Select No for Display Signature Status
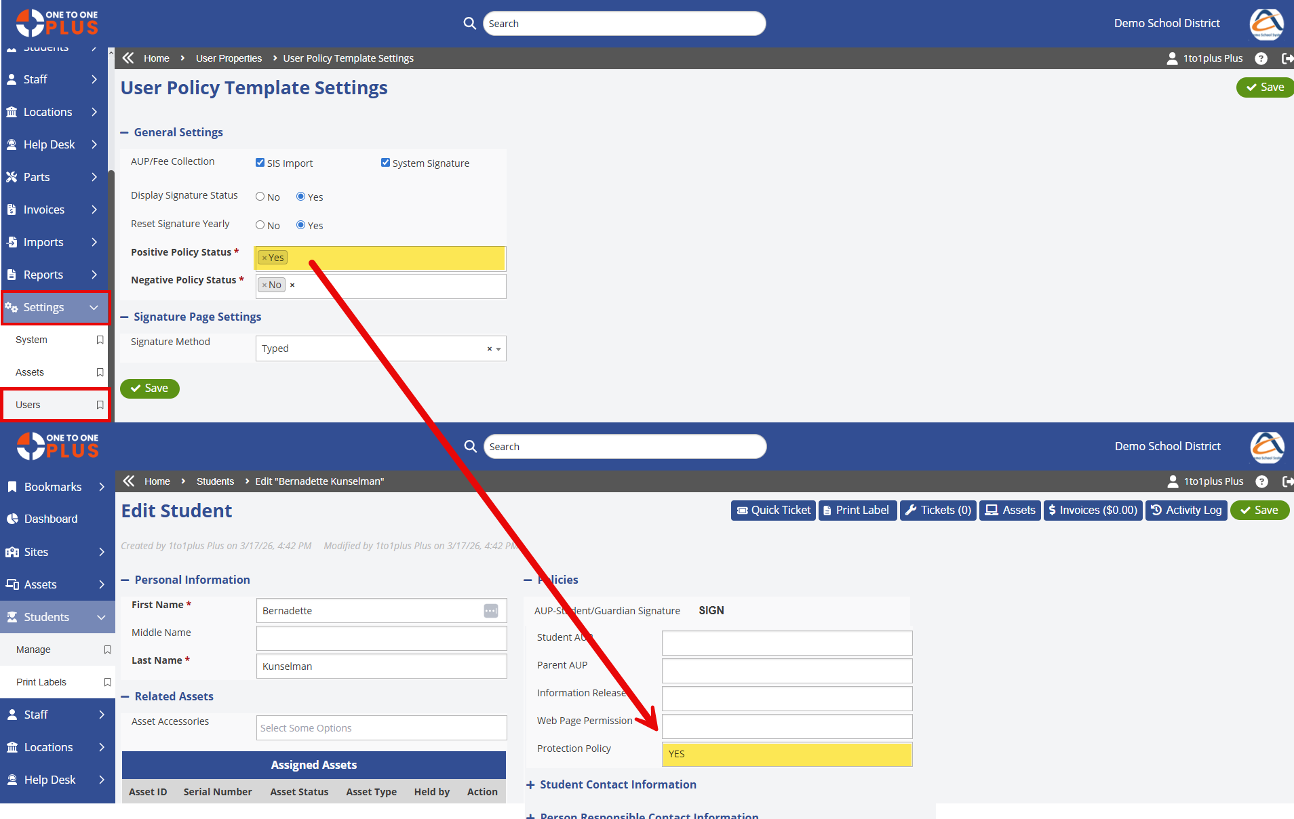The image size is (1294, 819). pos(260,197)
